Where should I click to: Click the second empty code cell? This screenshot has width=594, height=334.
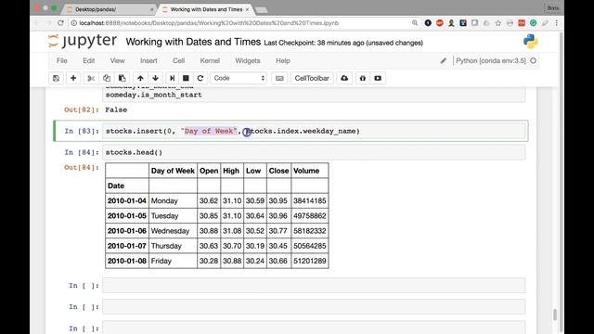[x=314, y=307]
